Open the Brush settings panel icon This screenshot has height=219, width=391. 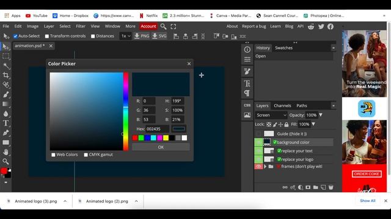click(247, 72)
